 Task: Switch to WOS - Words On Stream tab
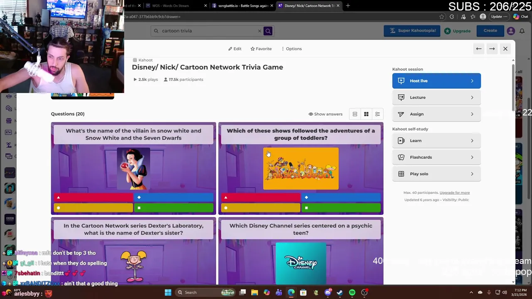177,5
